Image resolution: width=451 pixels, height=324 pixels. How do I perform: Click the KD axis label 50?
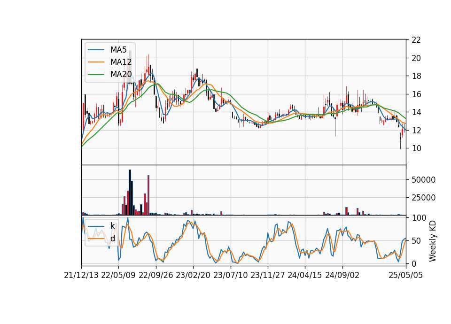tap(416, 241)
